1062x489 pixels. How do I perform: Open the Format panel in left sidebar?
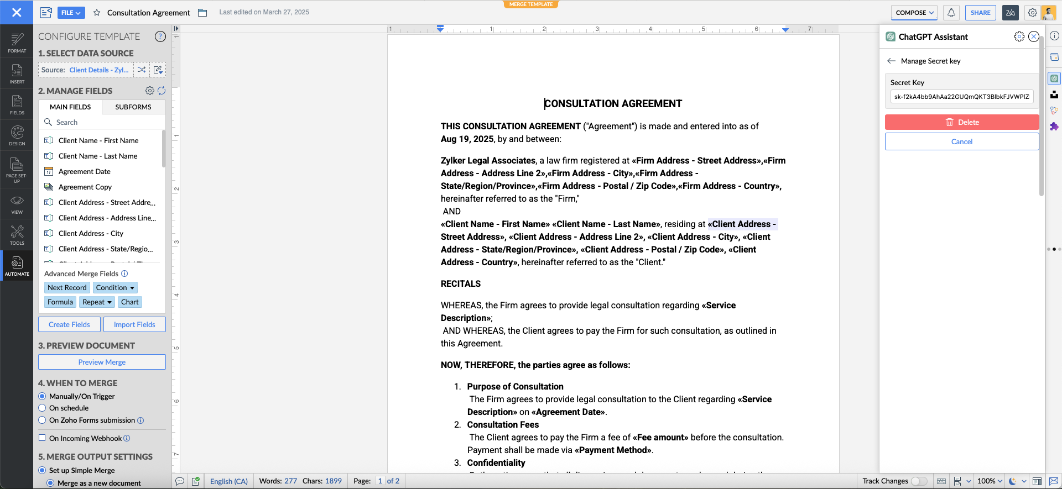click(17, 43)
